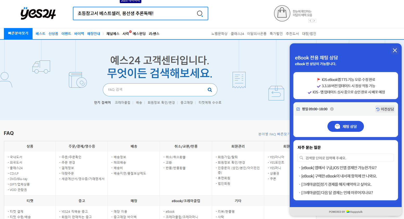Open 매장안내 menu item
Image resolution: width=404 pixels, height=219 pixels.
click(x=94, y=34)
